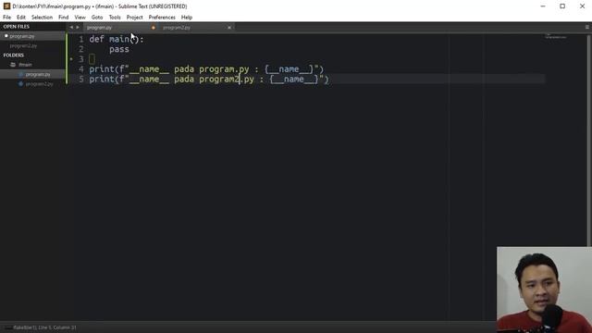Open the Selection menu
The width and height of the screenshot is (592, 333).
tap(42, 18)
